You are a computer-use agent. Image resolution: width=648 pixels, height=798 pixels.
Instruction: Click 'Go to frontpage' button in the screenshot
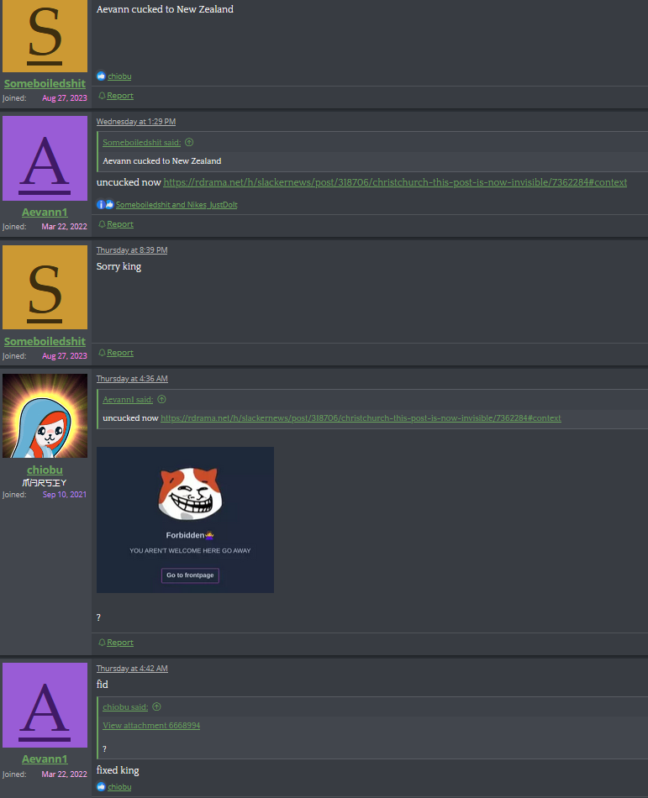[191, 575]
